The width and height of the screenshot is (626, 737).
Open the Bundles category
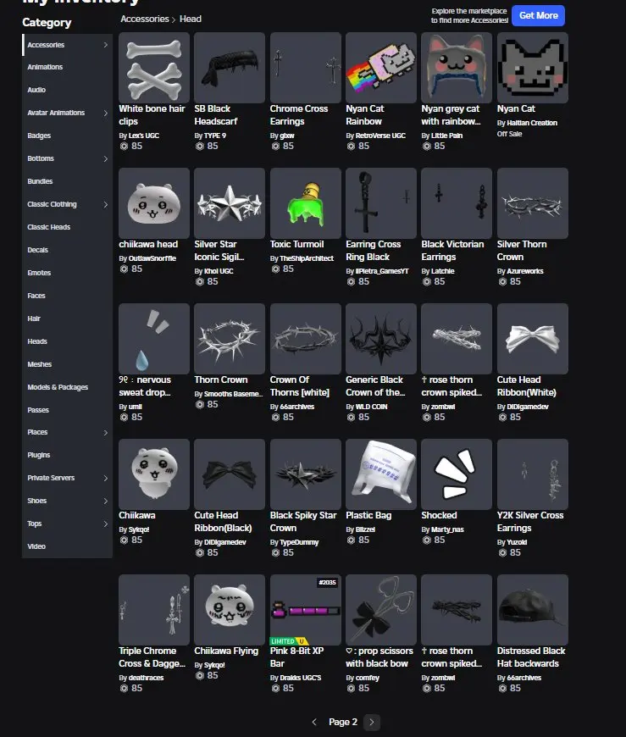point(40,181)
